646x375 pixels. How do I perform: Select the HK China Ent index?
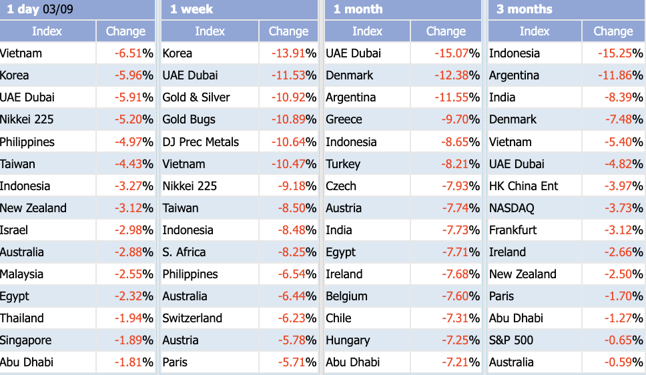click(524, 186)
